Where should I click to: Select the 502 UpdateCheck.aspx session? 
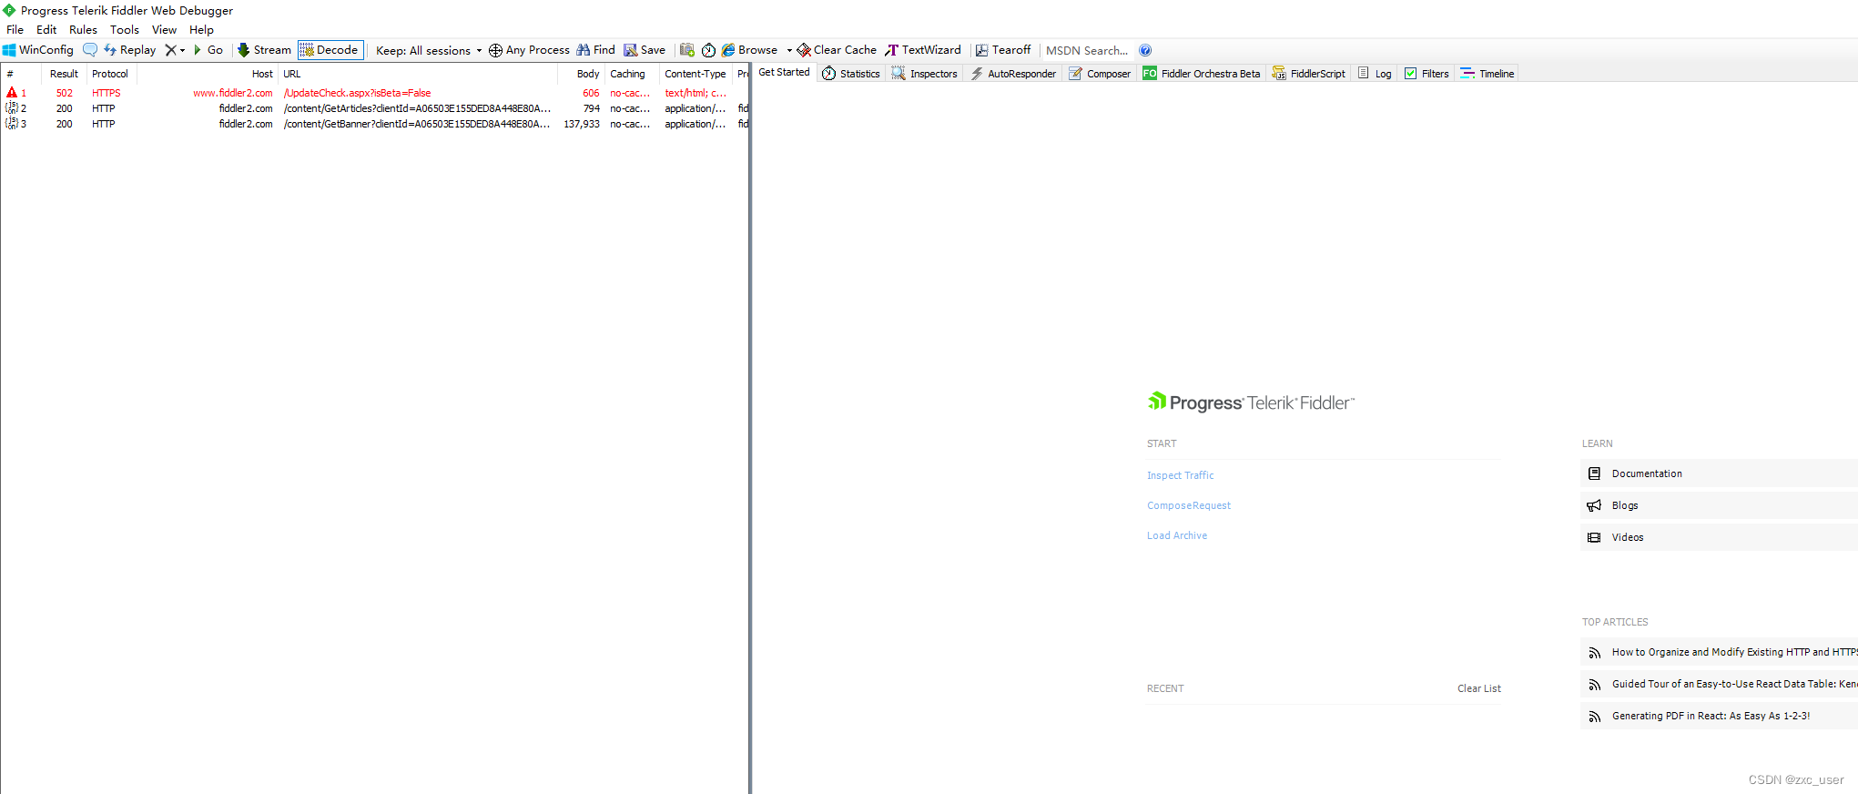point(374,93)
